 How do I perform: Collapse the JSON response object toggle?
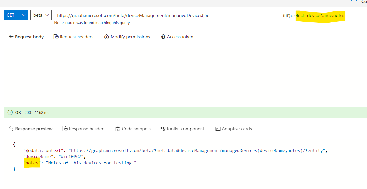pos(9,144)
